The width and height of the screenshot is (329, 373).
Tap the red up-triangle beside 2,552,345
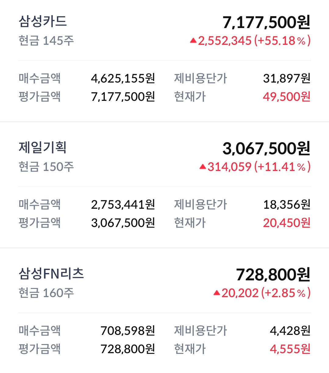193,41
